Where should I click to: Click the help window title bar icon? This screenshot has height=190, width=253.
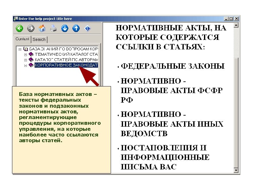16,19
